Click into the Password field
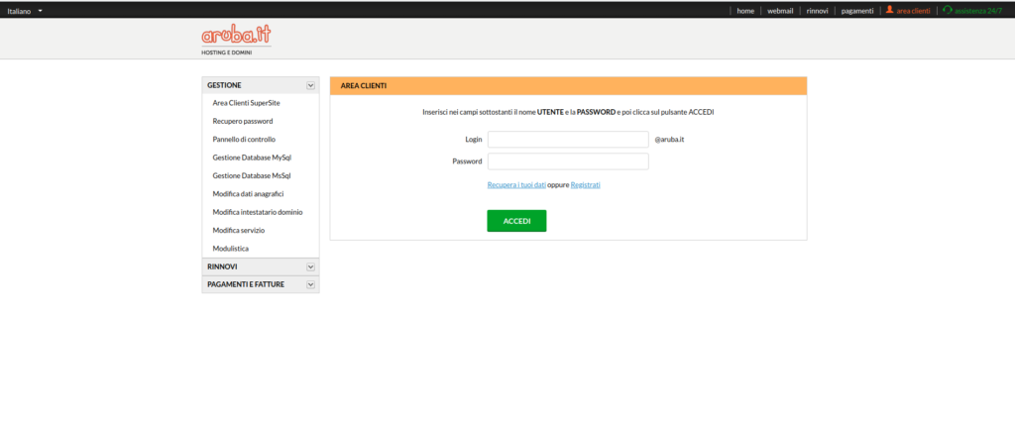Screen dimensions: 1015x424 click(568, 161)
